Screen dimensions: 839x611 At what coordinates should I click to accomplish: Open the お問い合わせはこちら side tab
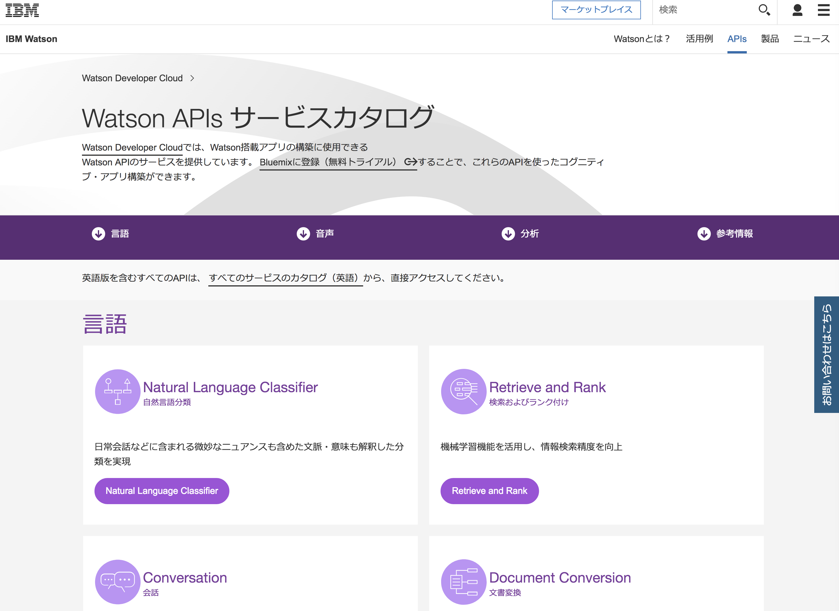pyautogui.click(x=826, y=354)
